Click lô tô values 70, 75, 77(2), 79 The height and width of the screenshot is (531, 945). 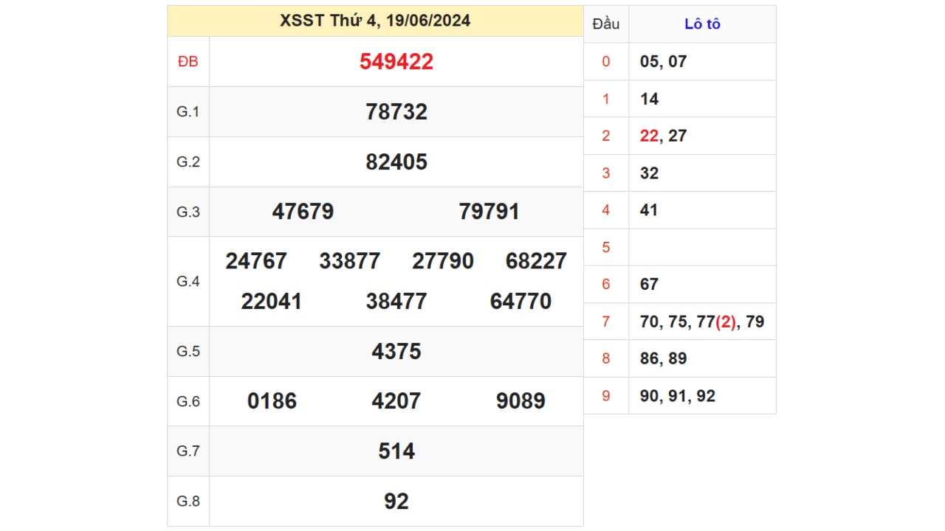click(x=702, y=322)
